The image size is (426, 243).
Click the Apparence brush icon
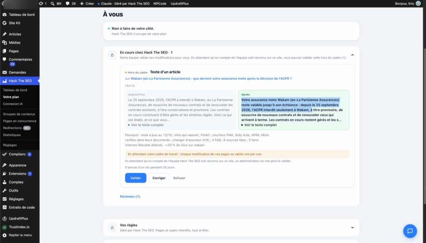tap(5, 165)
